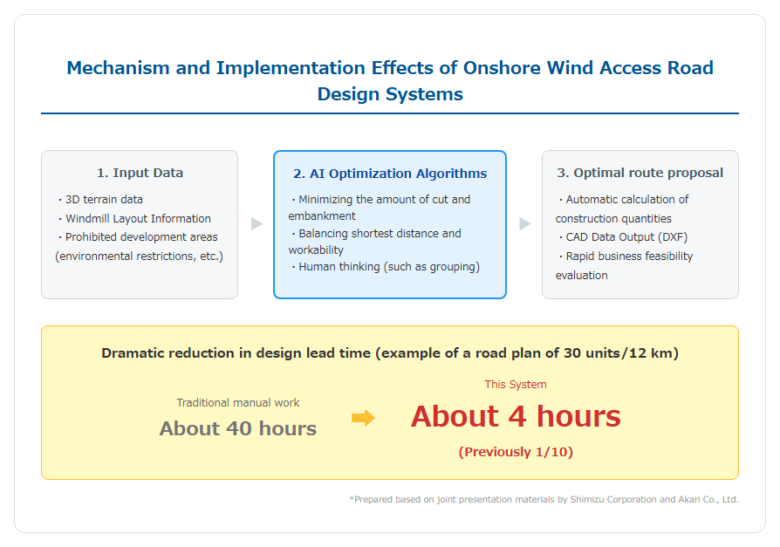Click the yellow arrow between hour values

coord(363,418)
